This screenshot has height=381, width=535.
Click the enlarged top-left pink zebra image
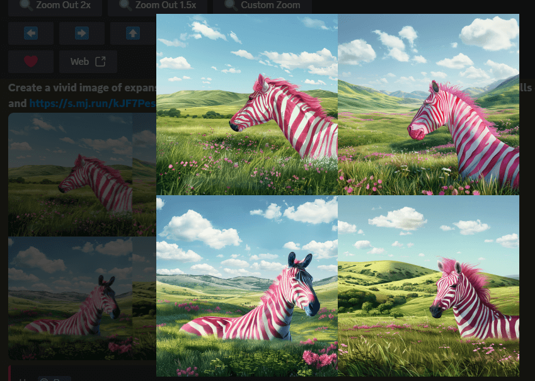pyautogui.click(x=247, y=105)
